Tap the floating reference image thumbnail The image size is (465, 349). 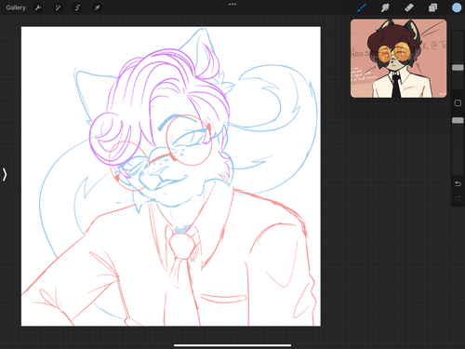coord(399,59)
